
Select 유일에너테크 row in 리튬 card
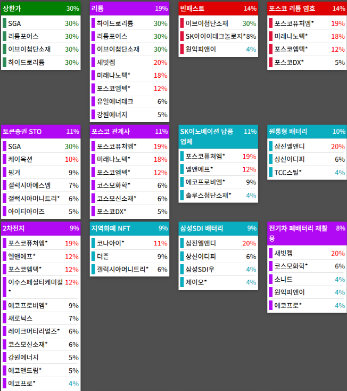tap(129, 102)
